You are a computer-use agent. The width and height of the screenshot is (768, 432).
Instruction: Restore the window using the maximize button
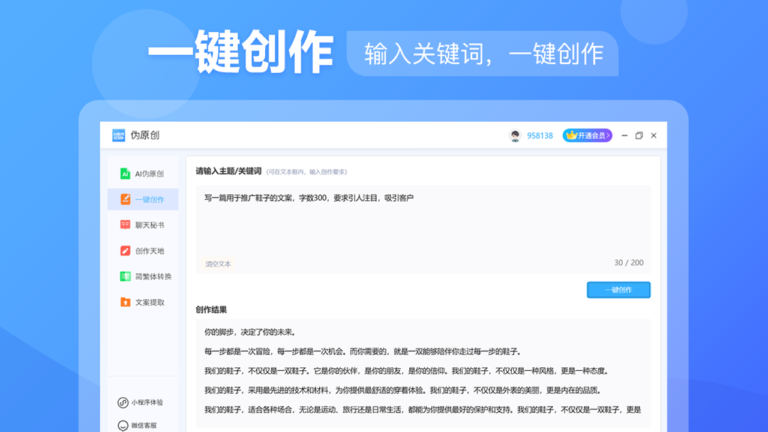point(639,136)
